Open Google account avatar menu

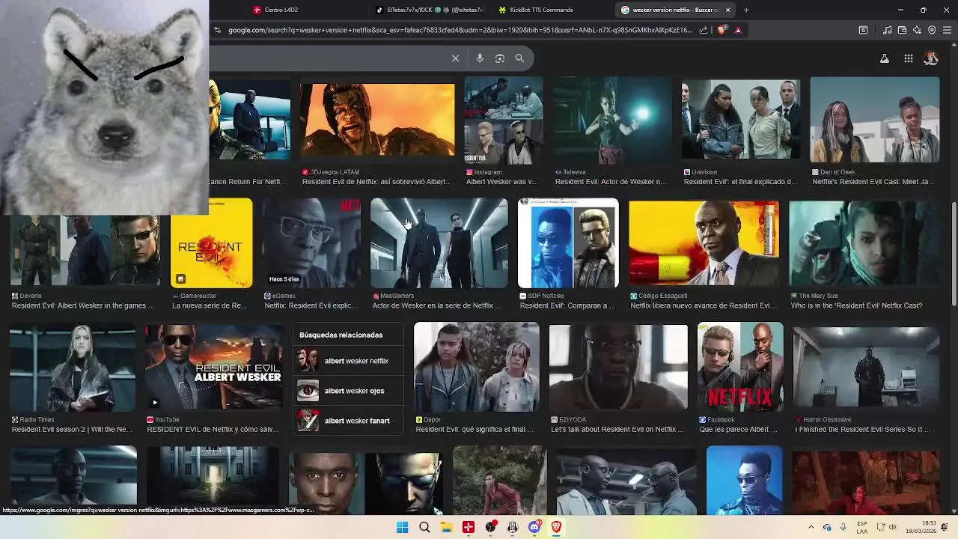point(931,58)
